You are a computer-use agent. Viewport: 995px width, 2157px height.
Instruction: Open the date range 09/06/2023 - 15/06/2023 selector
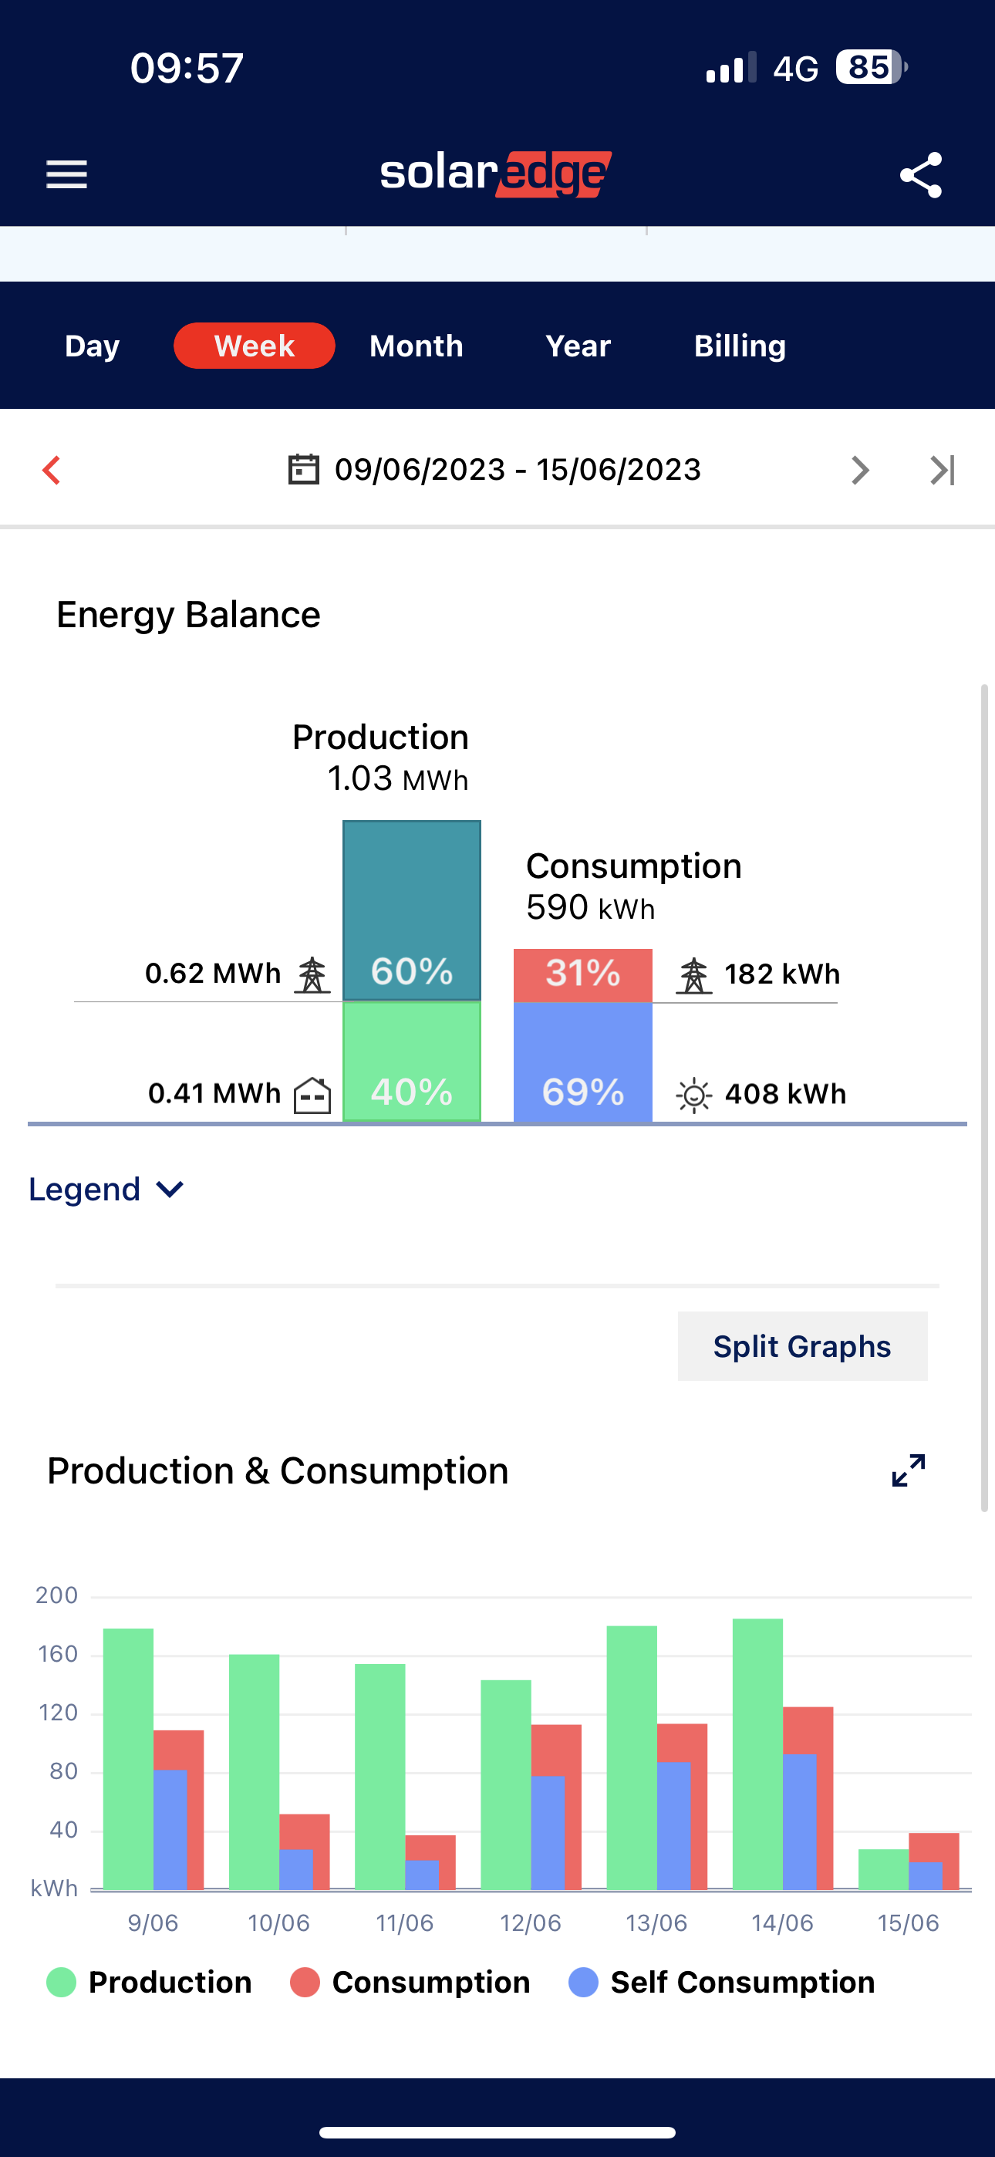point(518,470)
